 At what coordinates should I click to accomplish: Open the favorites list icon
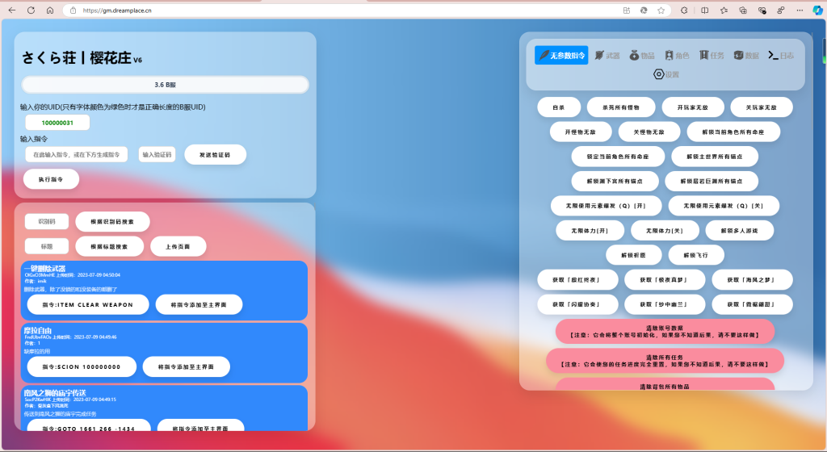(724, 10)
